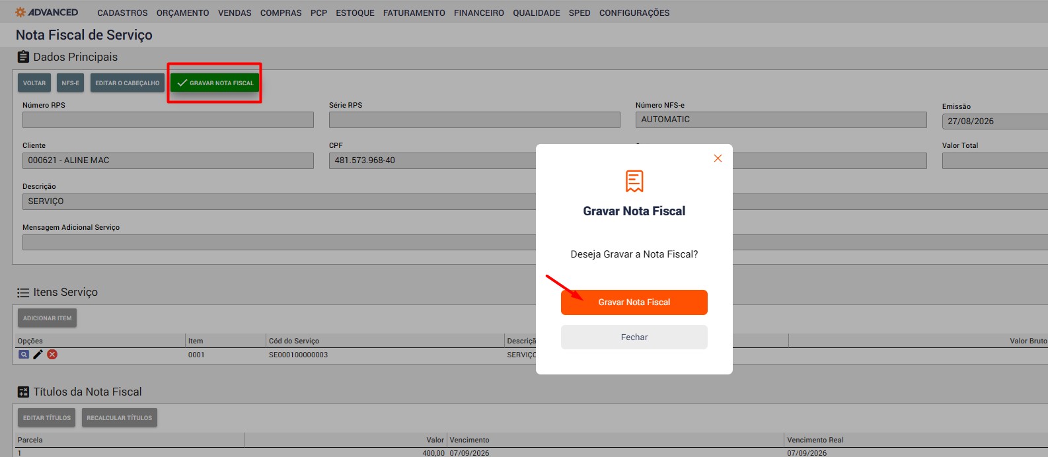The image size is (1048, 457).
Task: Click the RECALCULAR TÍTULOS button
Action: pyautogui.click(x=120, y=417)
